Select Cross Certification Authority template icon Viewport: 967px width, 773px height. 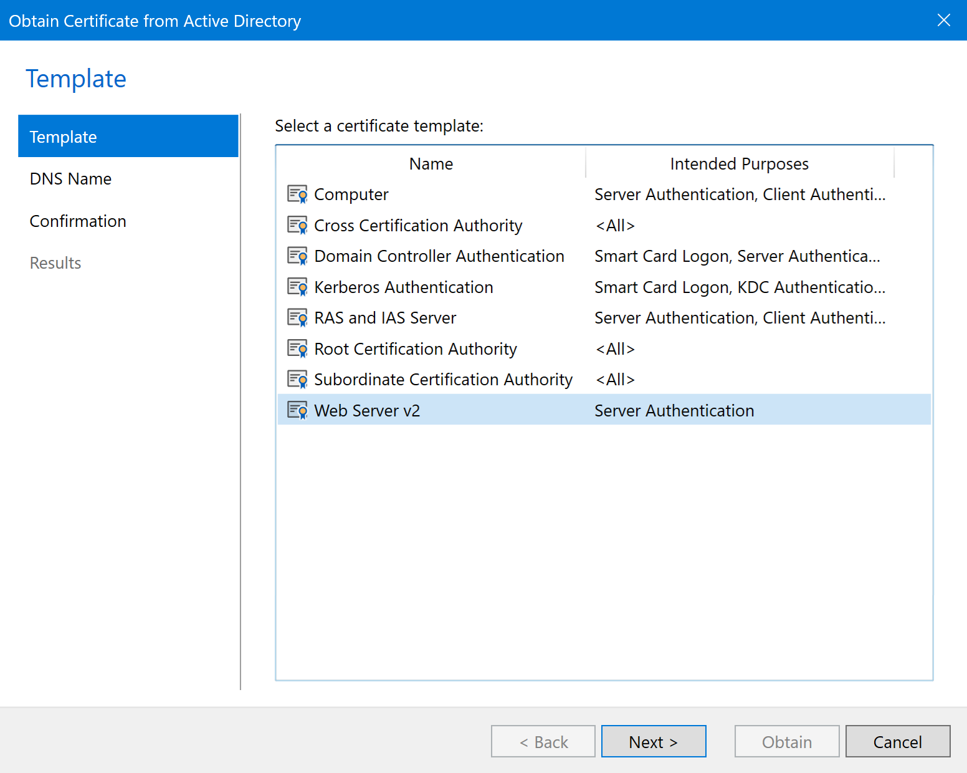(x=297, y=225)
